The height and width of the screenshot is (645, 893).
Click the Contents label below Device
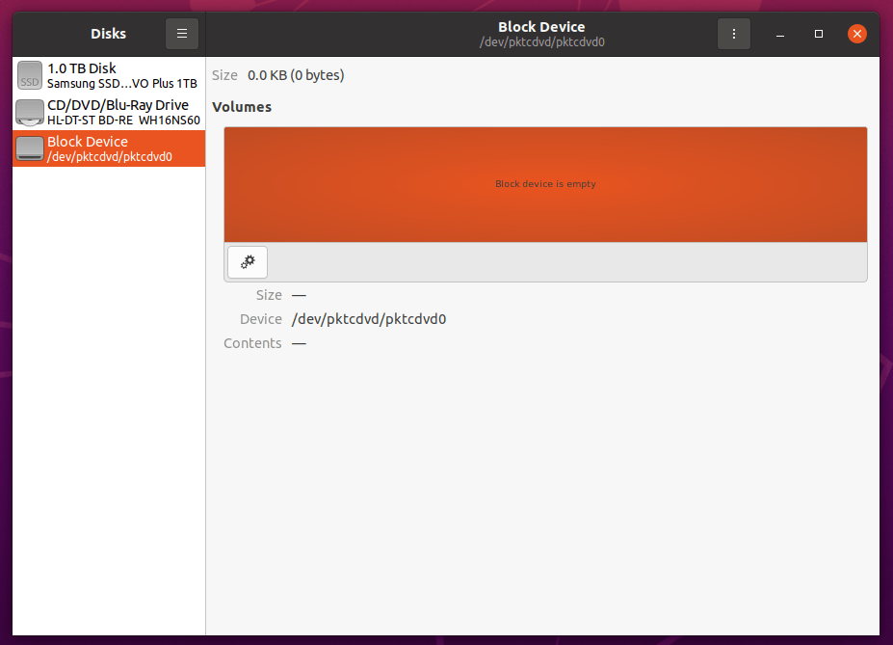252,343
